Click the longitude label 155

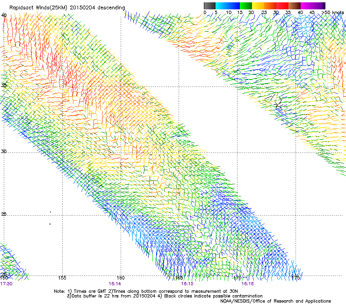pyautogui.click(x=62, y=278)
